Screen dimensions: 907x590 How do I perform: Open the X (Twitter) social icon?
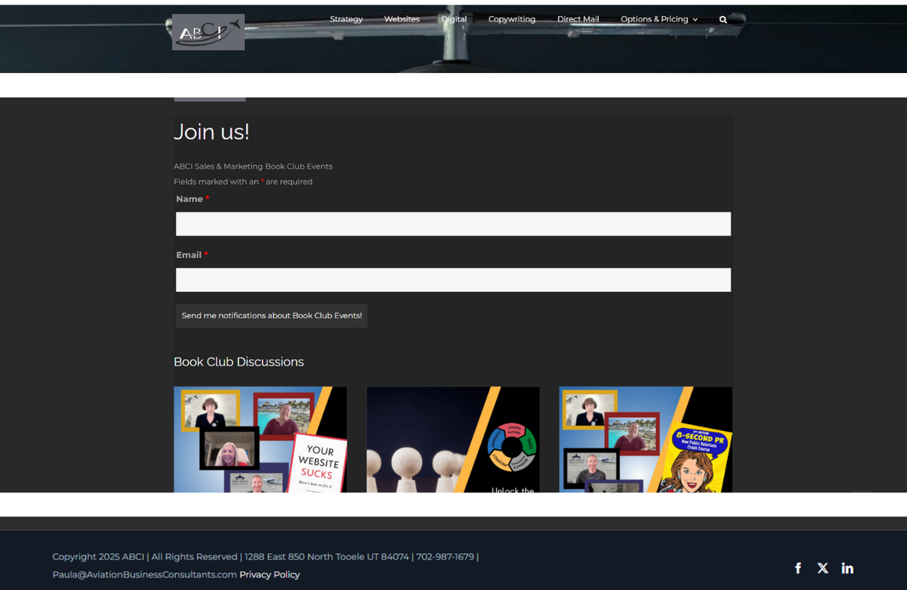click(822, 568)
